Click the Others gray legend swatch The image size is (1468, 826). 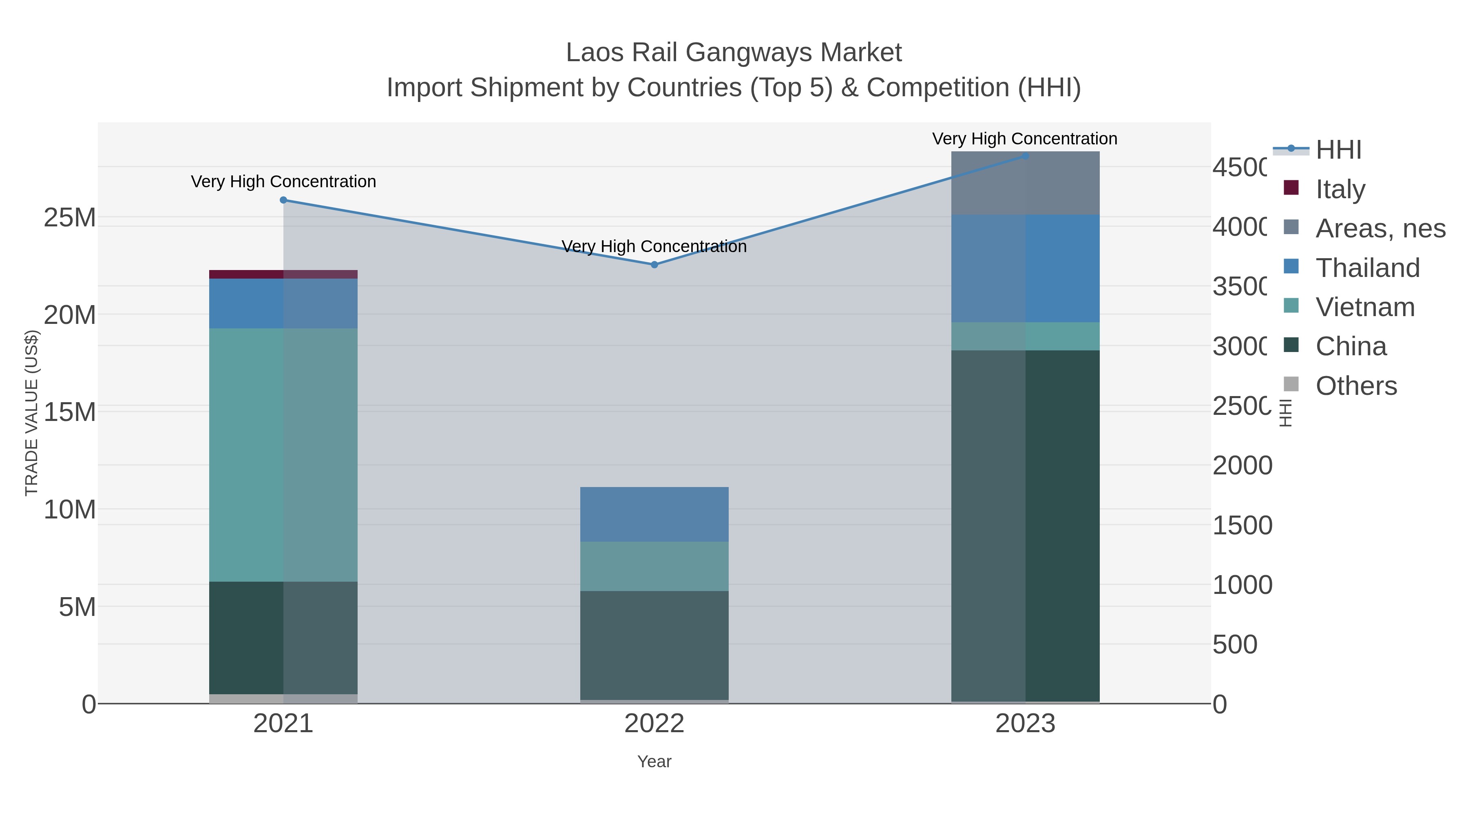1291,384
